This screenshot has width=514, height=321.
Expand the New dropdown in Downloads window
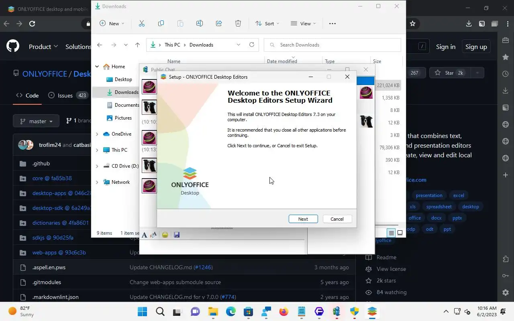coord(112,24)
